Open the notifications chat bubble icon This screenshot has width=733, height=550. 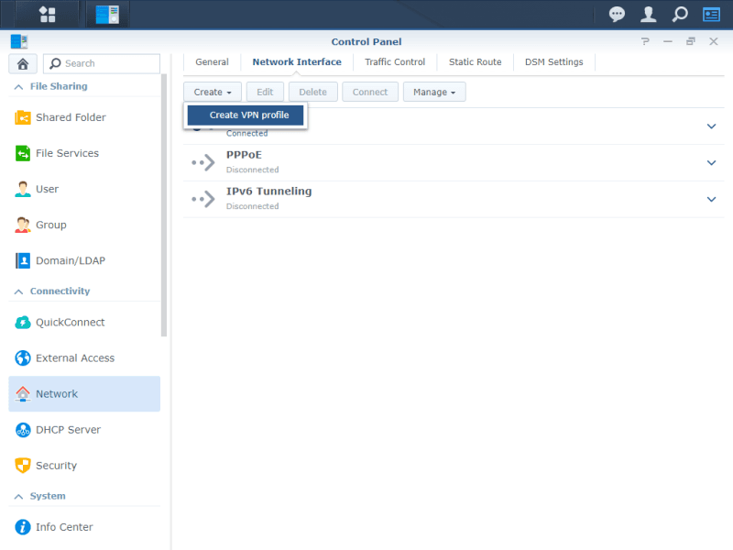click(618, 14)
